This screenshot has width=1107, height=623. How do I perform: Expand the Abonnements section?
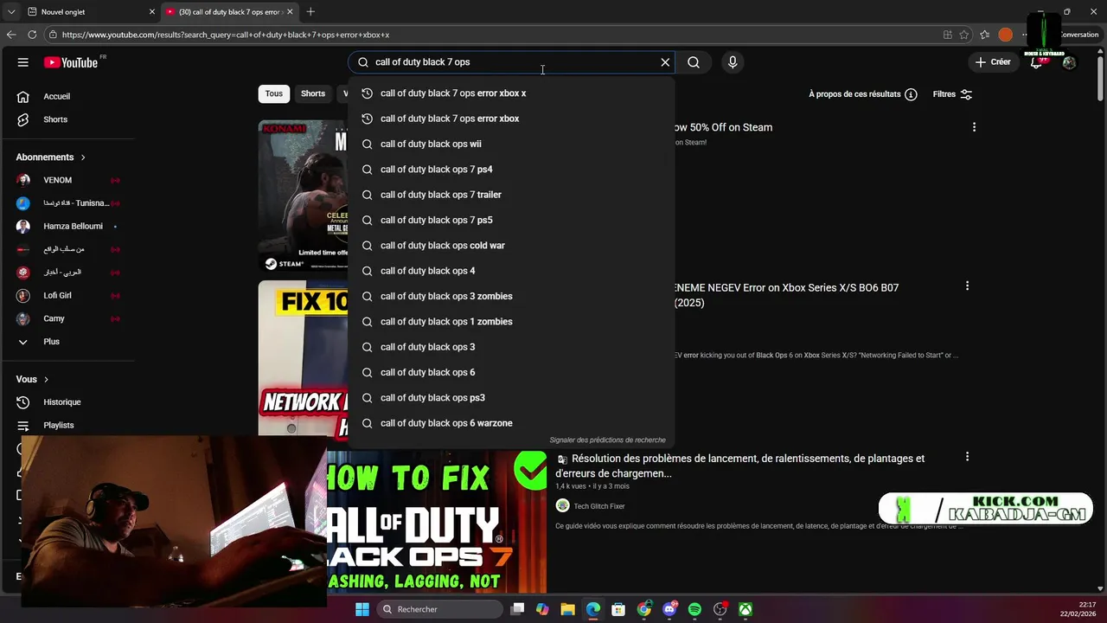51,157
